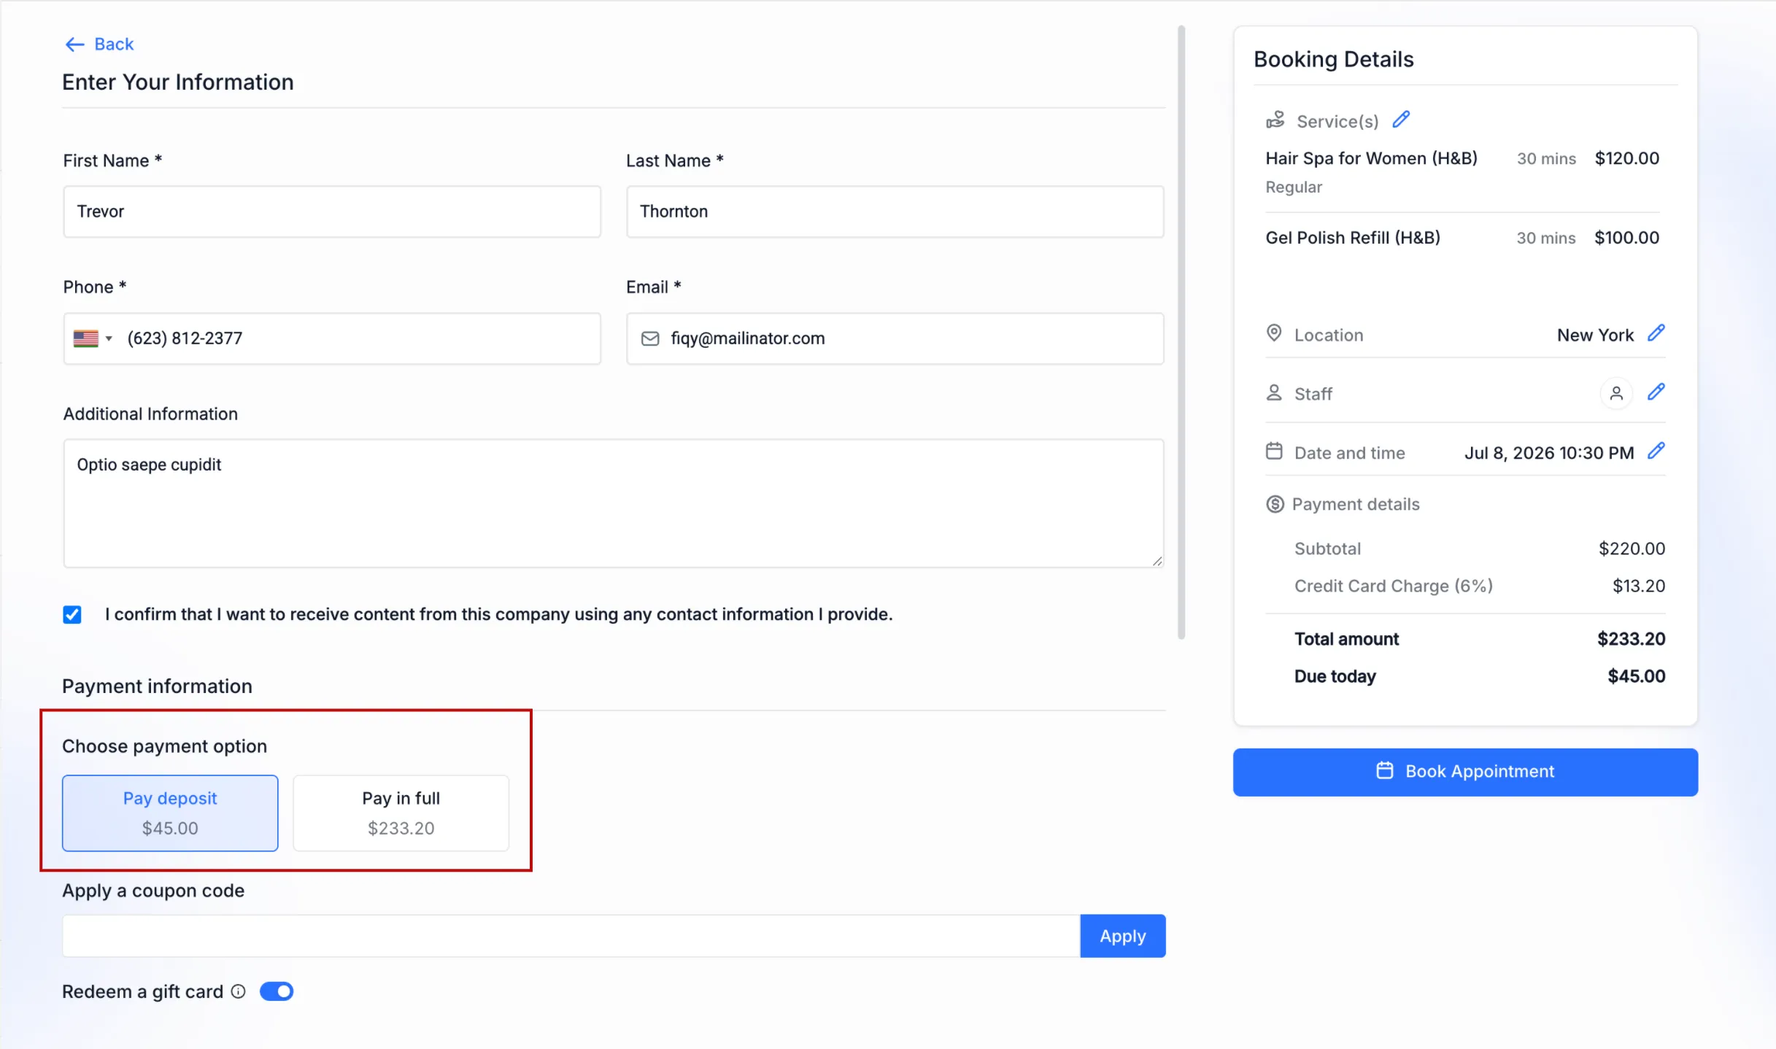Click the 'Choose payment option' label
Viewport: 1776px width, 1049px height.
[165, 746]
